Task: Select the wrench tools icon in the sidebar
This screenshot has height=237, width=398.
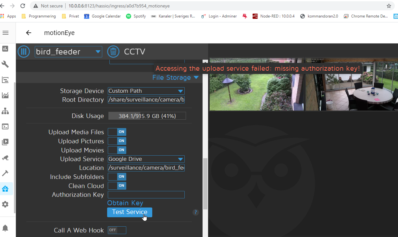Action: (5, 64)
